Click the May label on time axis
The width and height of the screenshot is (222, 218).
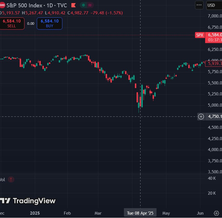[166, 213]
